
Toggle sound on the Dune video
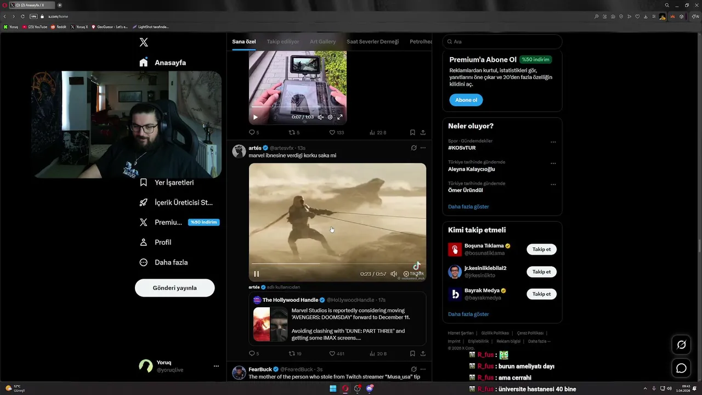394,274
